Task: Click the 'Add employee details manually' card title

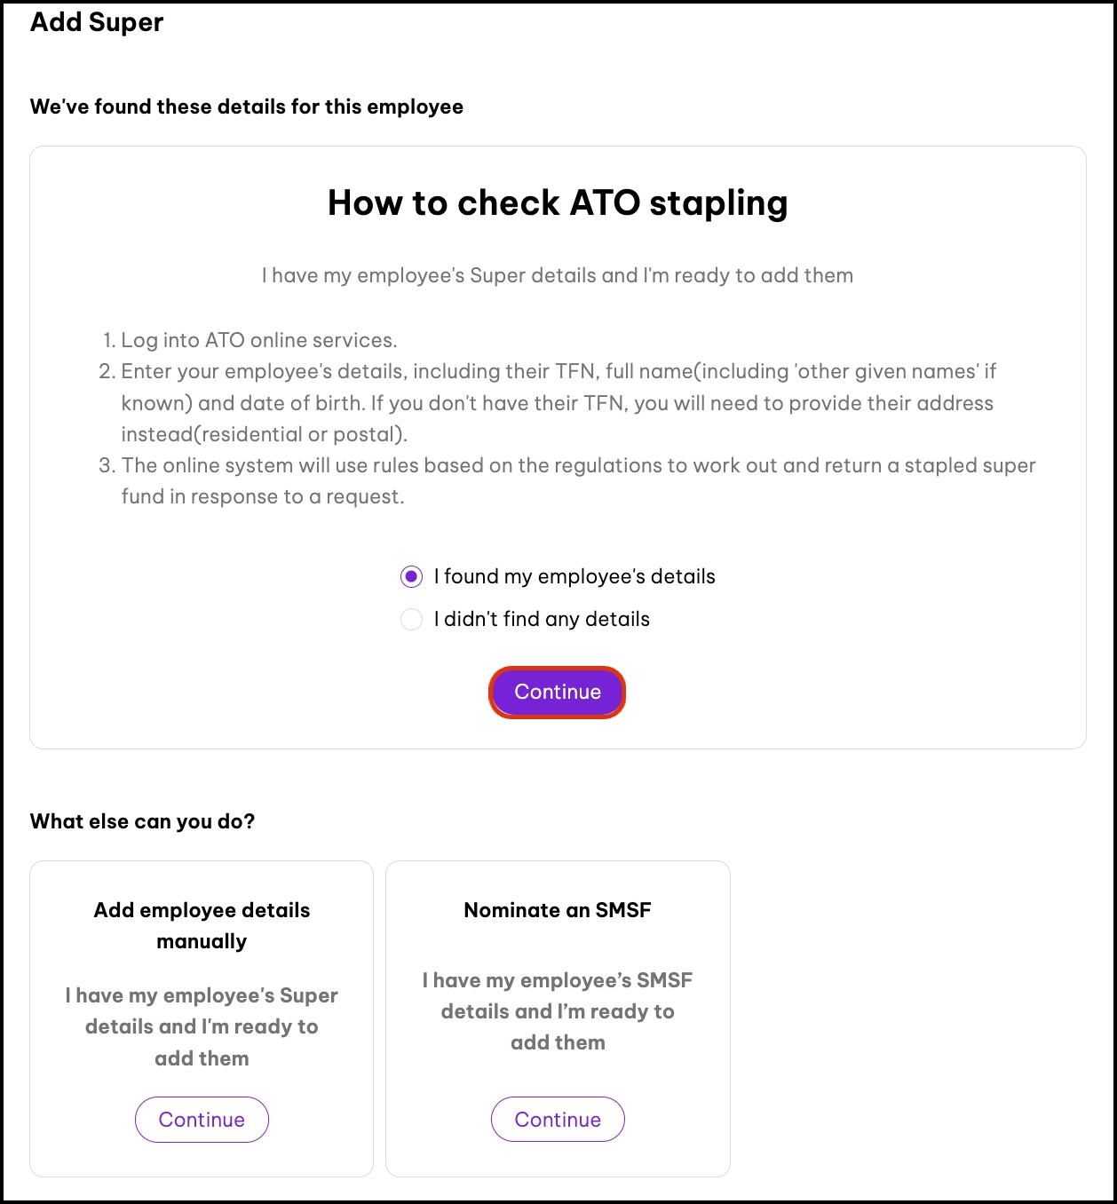Action: click(202, 925)
